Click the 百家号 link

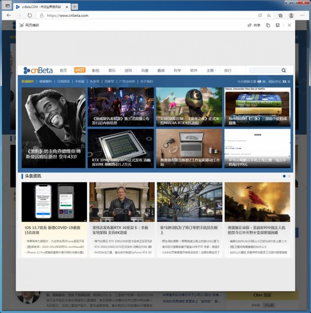(109, 82)
